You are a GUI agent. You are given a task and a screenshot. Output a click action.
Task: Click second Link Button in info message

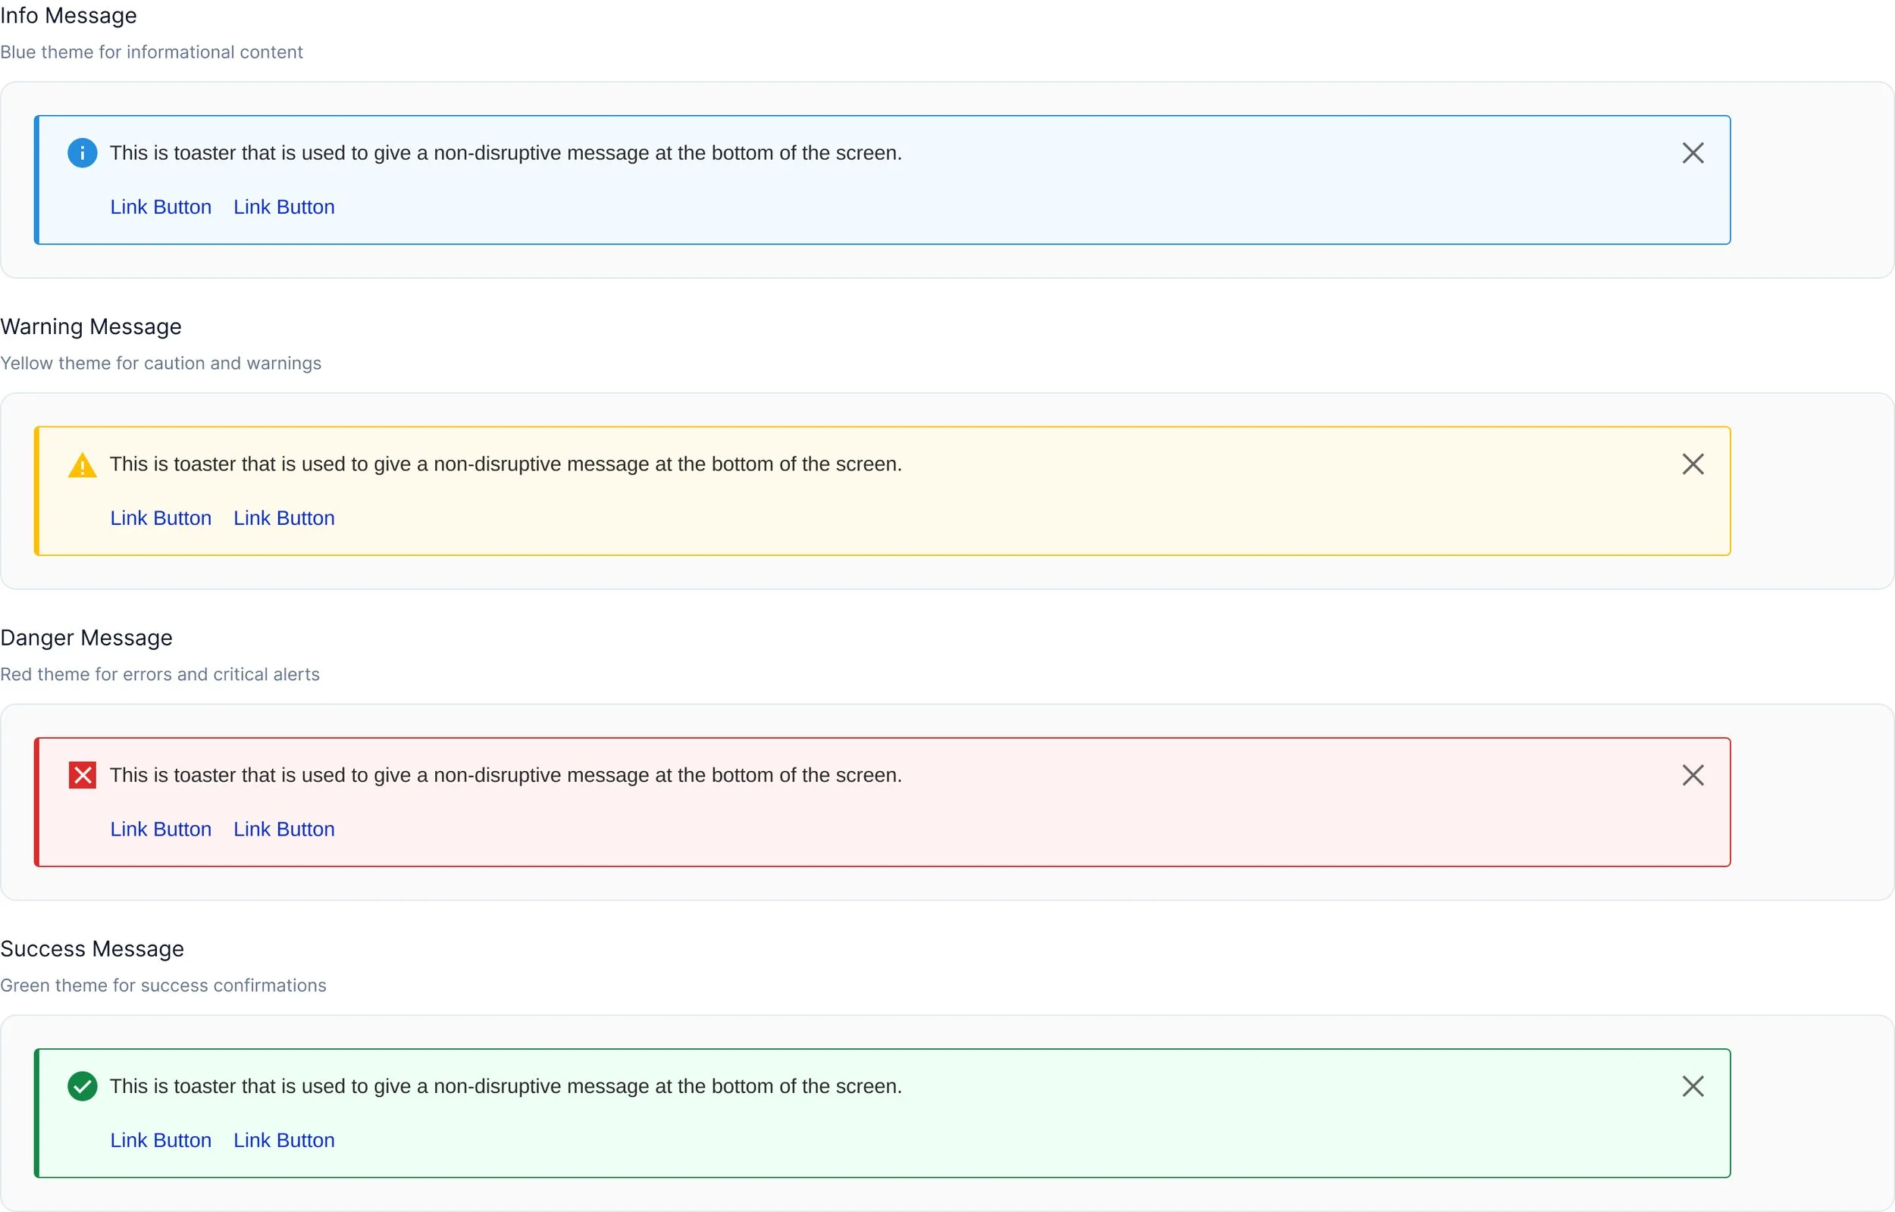[x=284, y=207]
